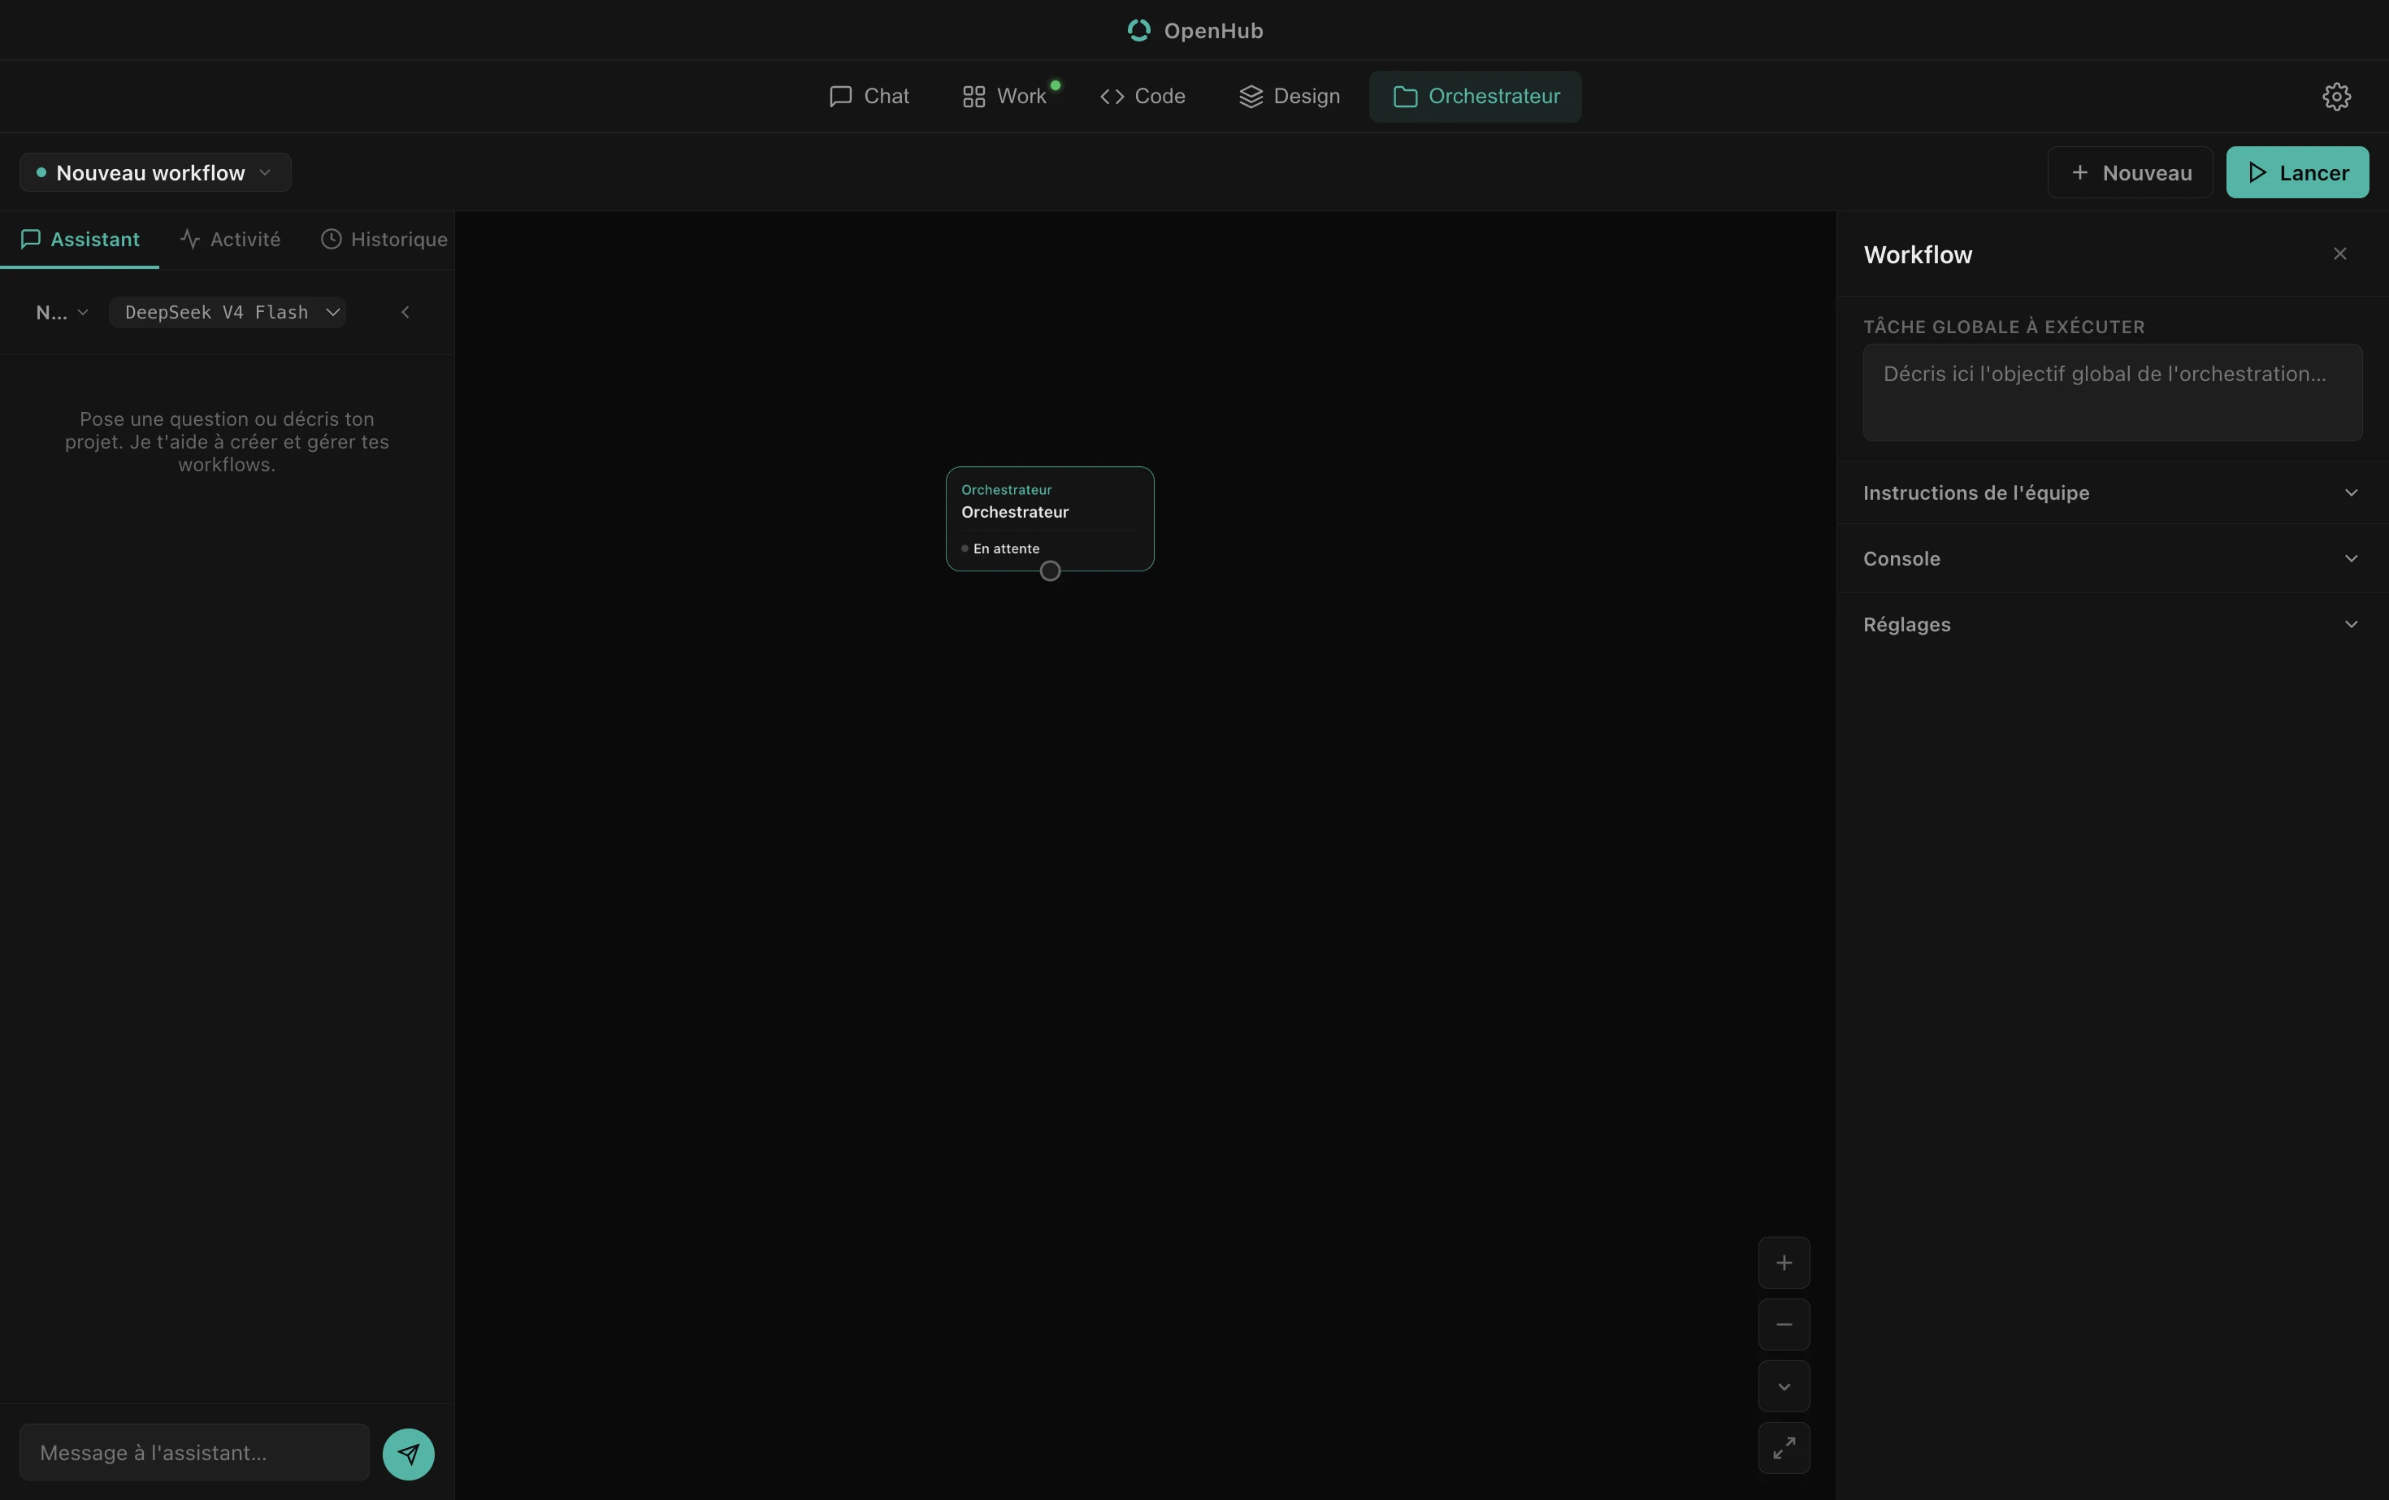Open canvas controls chevron-down button

pos(1784,1387)
